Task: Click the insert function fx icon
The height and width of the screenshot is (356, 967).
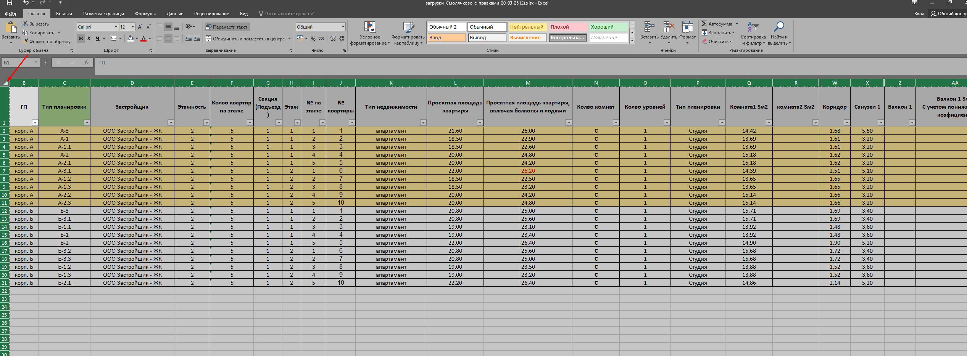Action: pyautogui.click(x=86, y=63)
